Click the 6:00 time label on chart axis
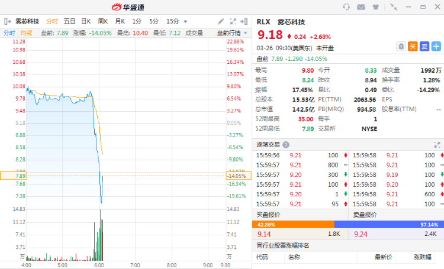 pyautogui.click(x=99, y=265)
